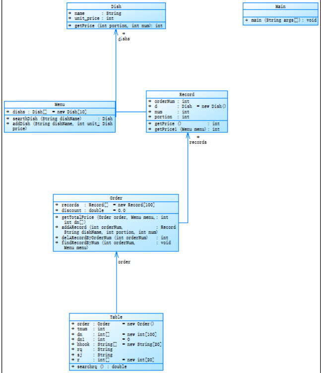
Task: Select the 'dishs' association label near Dish
Action: point(124,39)
